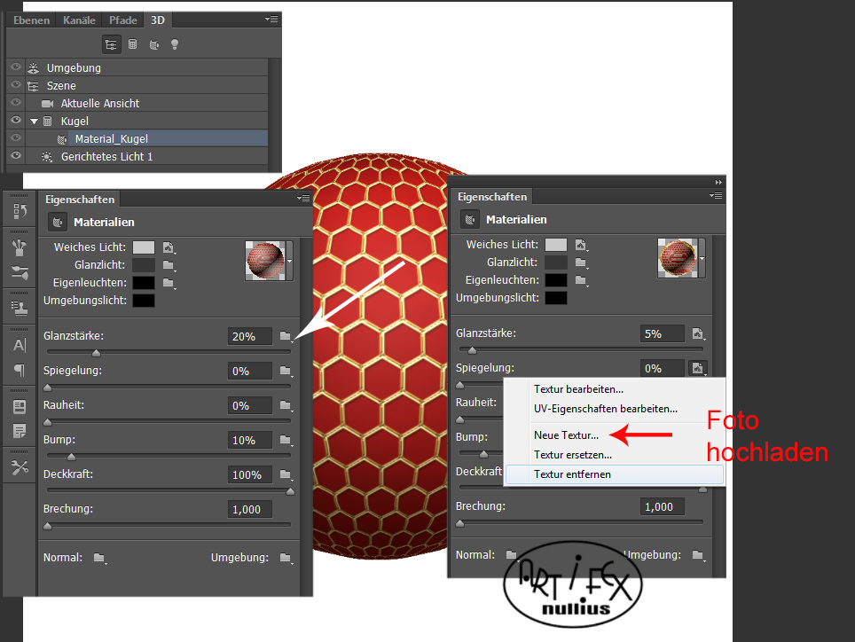Viewport: 855px width, 642px height.
Task: Open the Brush Presets panel icon
Action: tap(20, 247)
